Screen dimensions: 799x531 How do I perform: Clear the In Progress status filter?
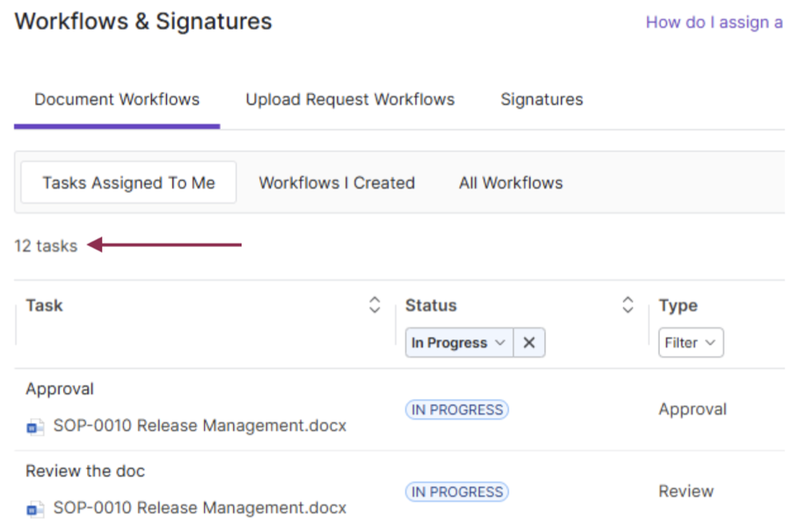pos(529,343)
